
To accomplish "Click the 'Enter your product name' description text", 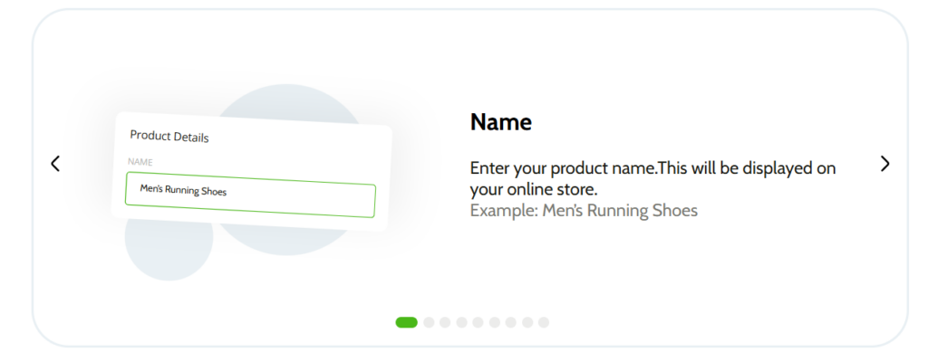I will (652, 179).
